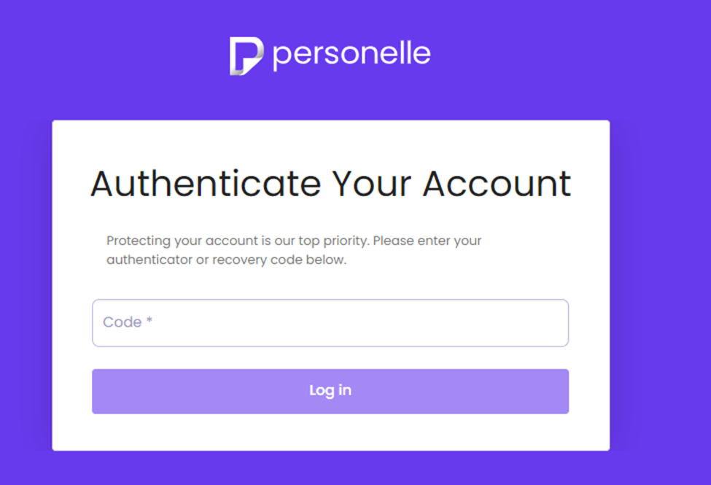Click the Protecting your account description line
This screenshot has width=711, height=485.
pyautogui.click(x=294, y=241)
